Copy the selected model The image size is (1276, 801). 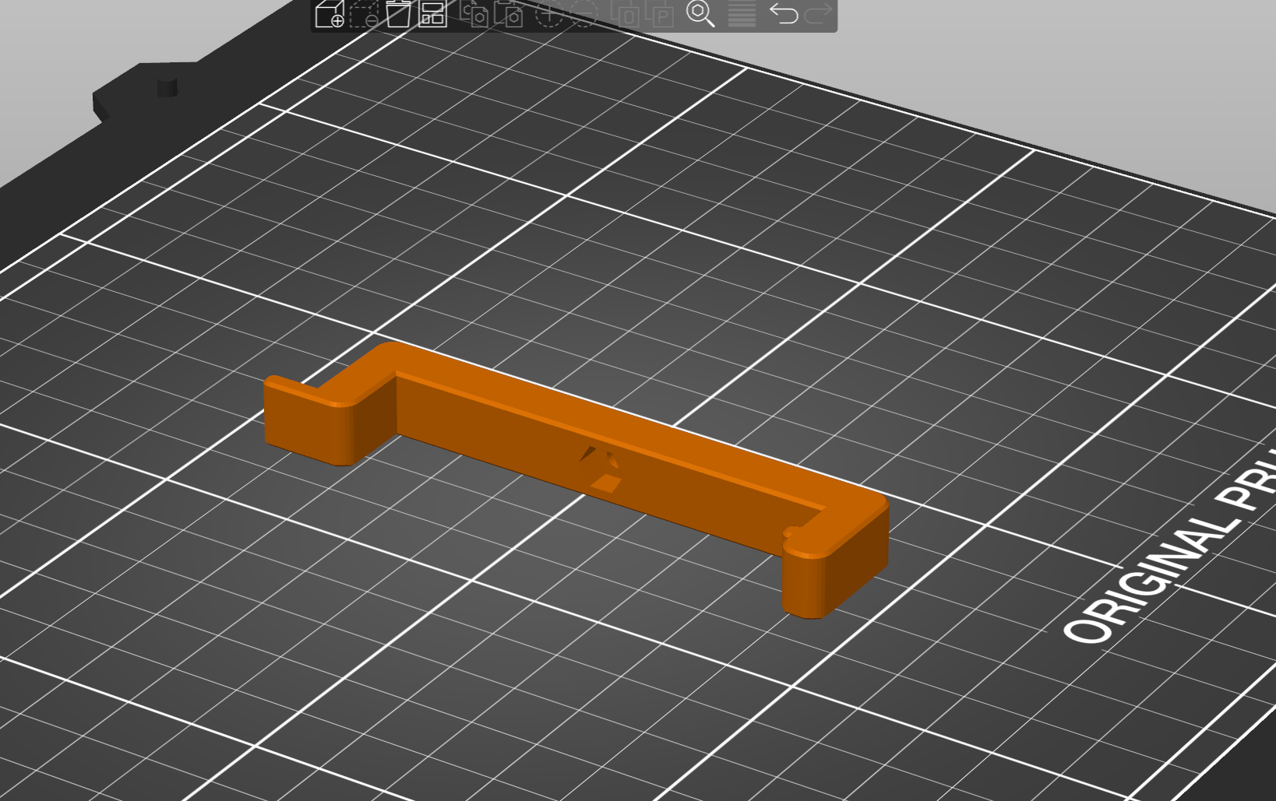pyautogui.click(x=476, y=13)
